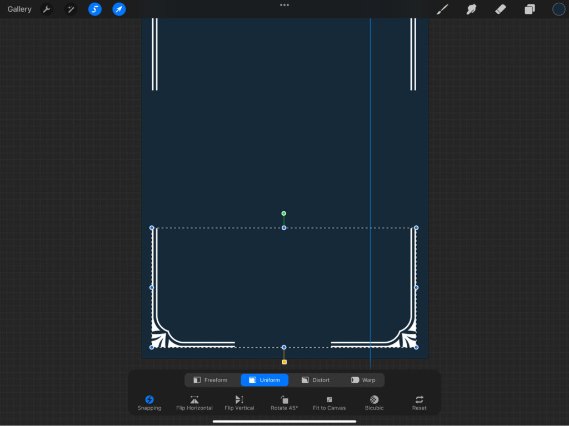Return to the Gallery
The height and width of the screenshot is (426, 569).
[19, 9]
